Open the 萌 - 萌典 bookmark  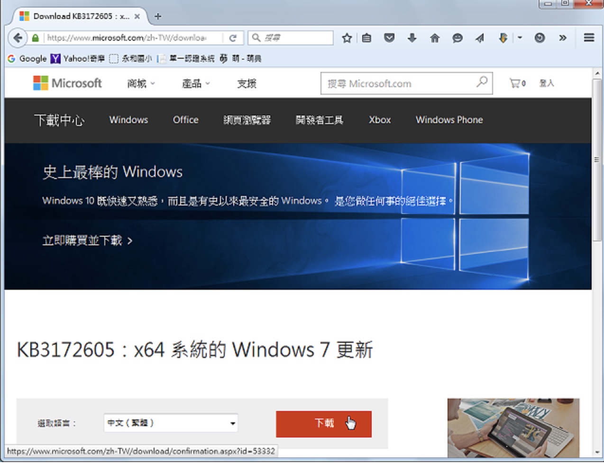point(240,59)
